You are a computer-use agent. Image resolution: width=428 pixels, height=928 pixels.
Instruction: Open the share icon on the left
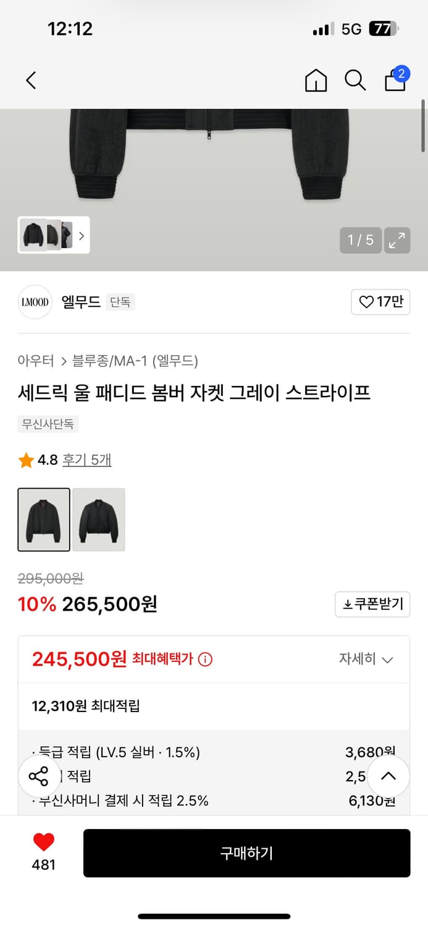(39, 776)
